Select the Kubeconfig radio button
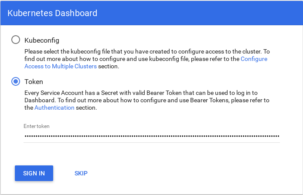The width and height of the screenshot is (303, 195). (x=16, y=40)
